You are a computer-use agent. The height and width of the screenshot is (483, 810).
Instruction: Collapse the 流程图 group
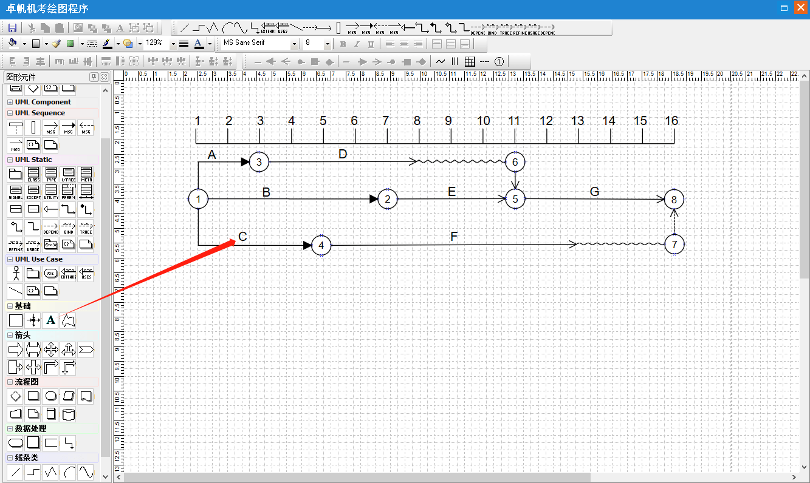pyautogui.click(x=10, y=382)
